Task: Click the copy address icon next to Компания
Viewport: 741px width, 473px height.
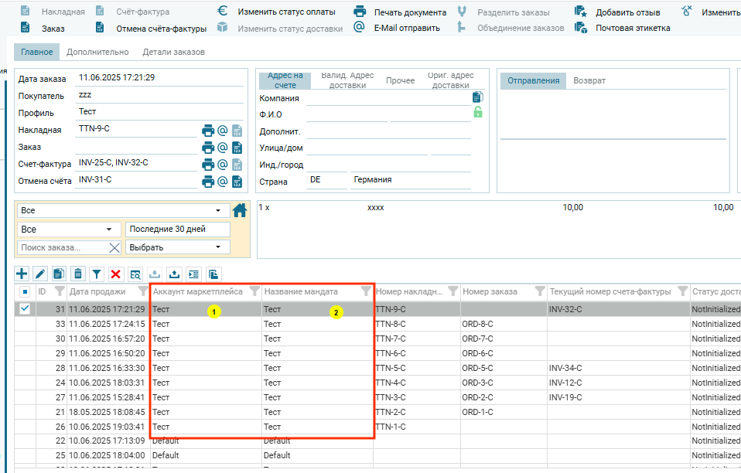Action: pos(478,97)
